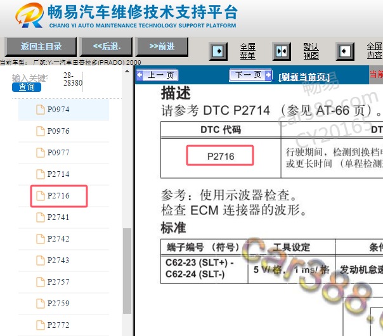Screen dimensions: 383x336
Task: Click the C62-23 (SLT+) terminal cell
Action: click(204, 268)
